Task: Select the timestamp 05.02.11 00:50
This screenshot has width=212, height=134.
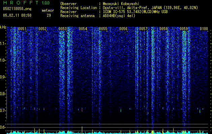Action: [17, 15]
